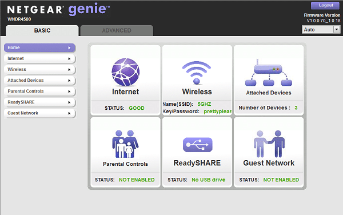This screenshot has height=215, width=343.
Task: Click the Logout button
Action: click(325, 6)
